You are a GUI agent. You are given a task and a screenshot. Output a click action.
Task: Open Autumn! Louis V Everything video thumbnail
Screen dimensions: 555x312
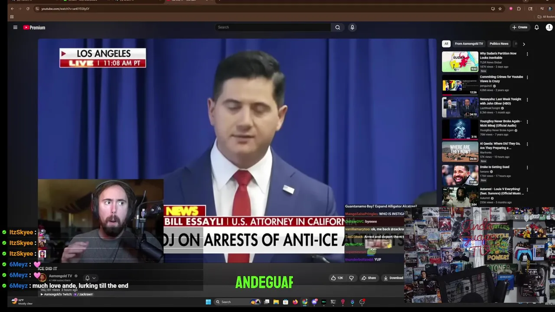click(x=460, y=196)
